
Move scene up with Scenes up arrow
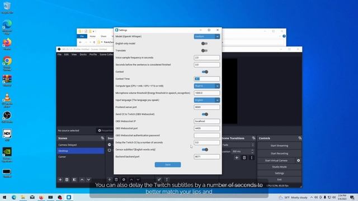click(82, 180)
